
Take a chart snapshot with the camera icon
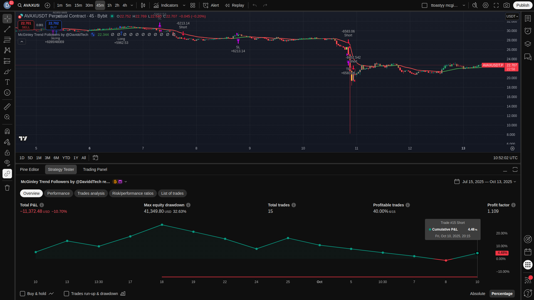point(506,5)
